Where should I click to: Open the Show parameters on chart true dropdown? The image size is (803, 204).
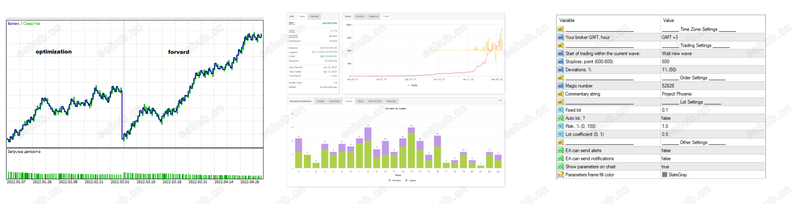[x=713, y=166]
